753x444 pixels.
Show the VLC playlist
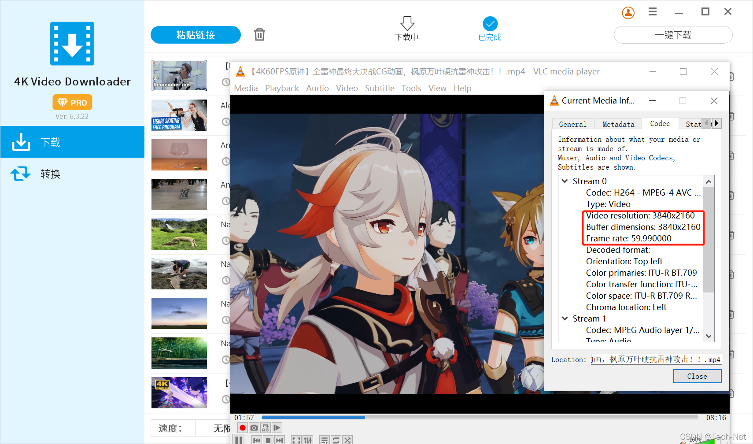pos(325,440)
